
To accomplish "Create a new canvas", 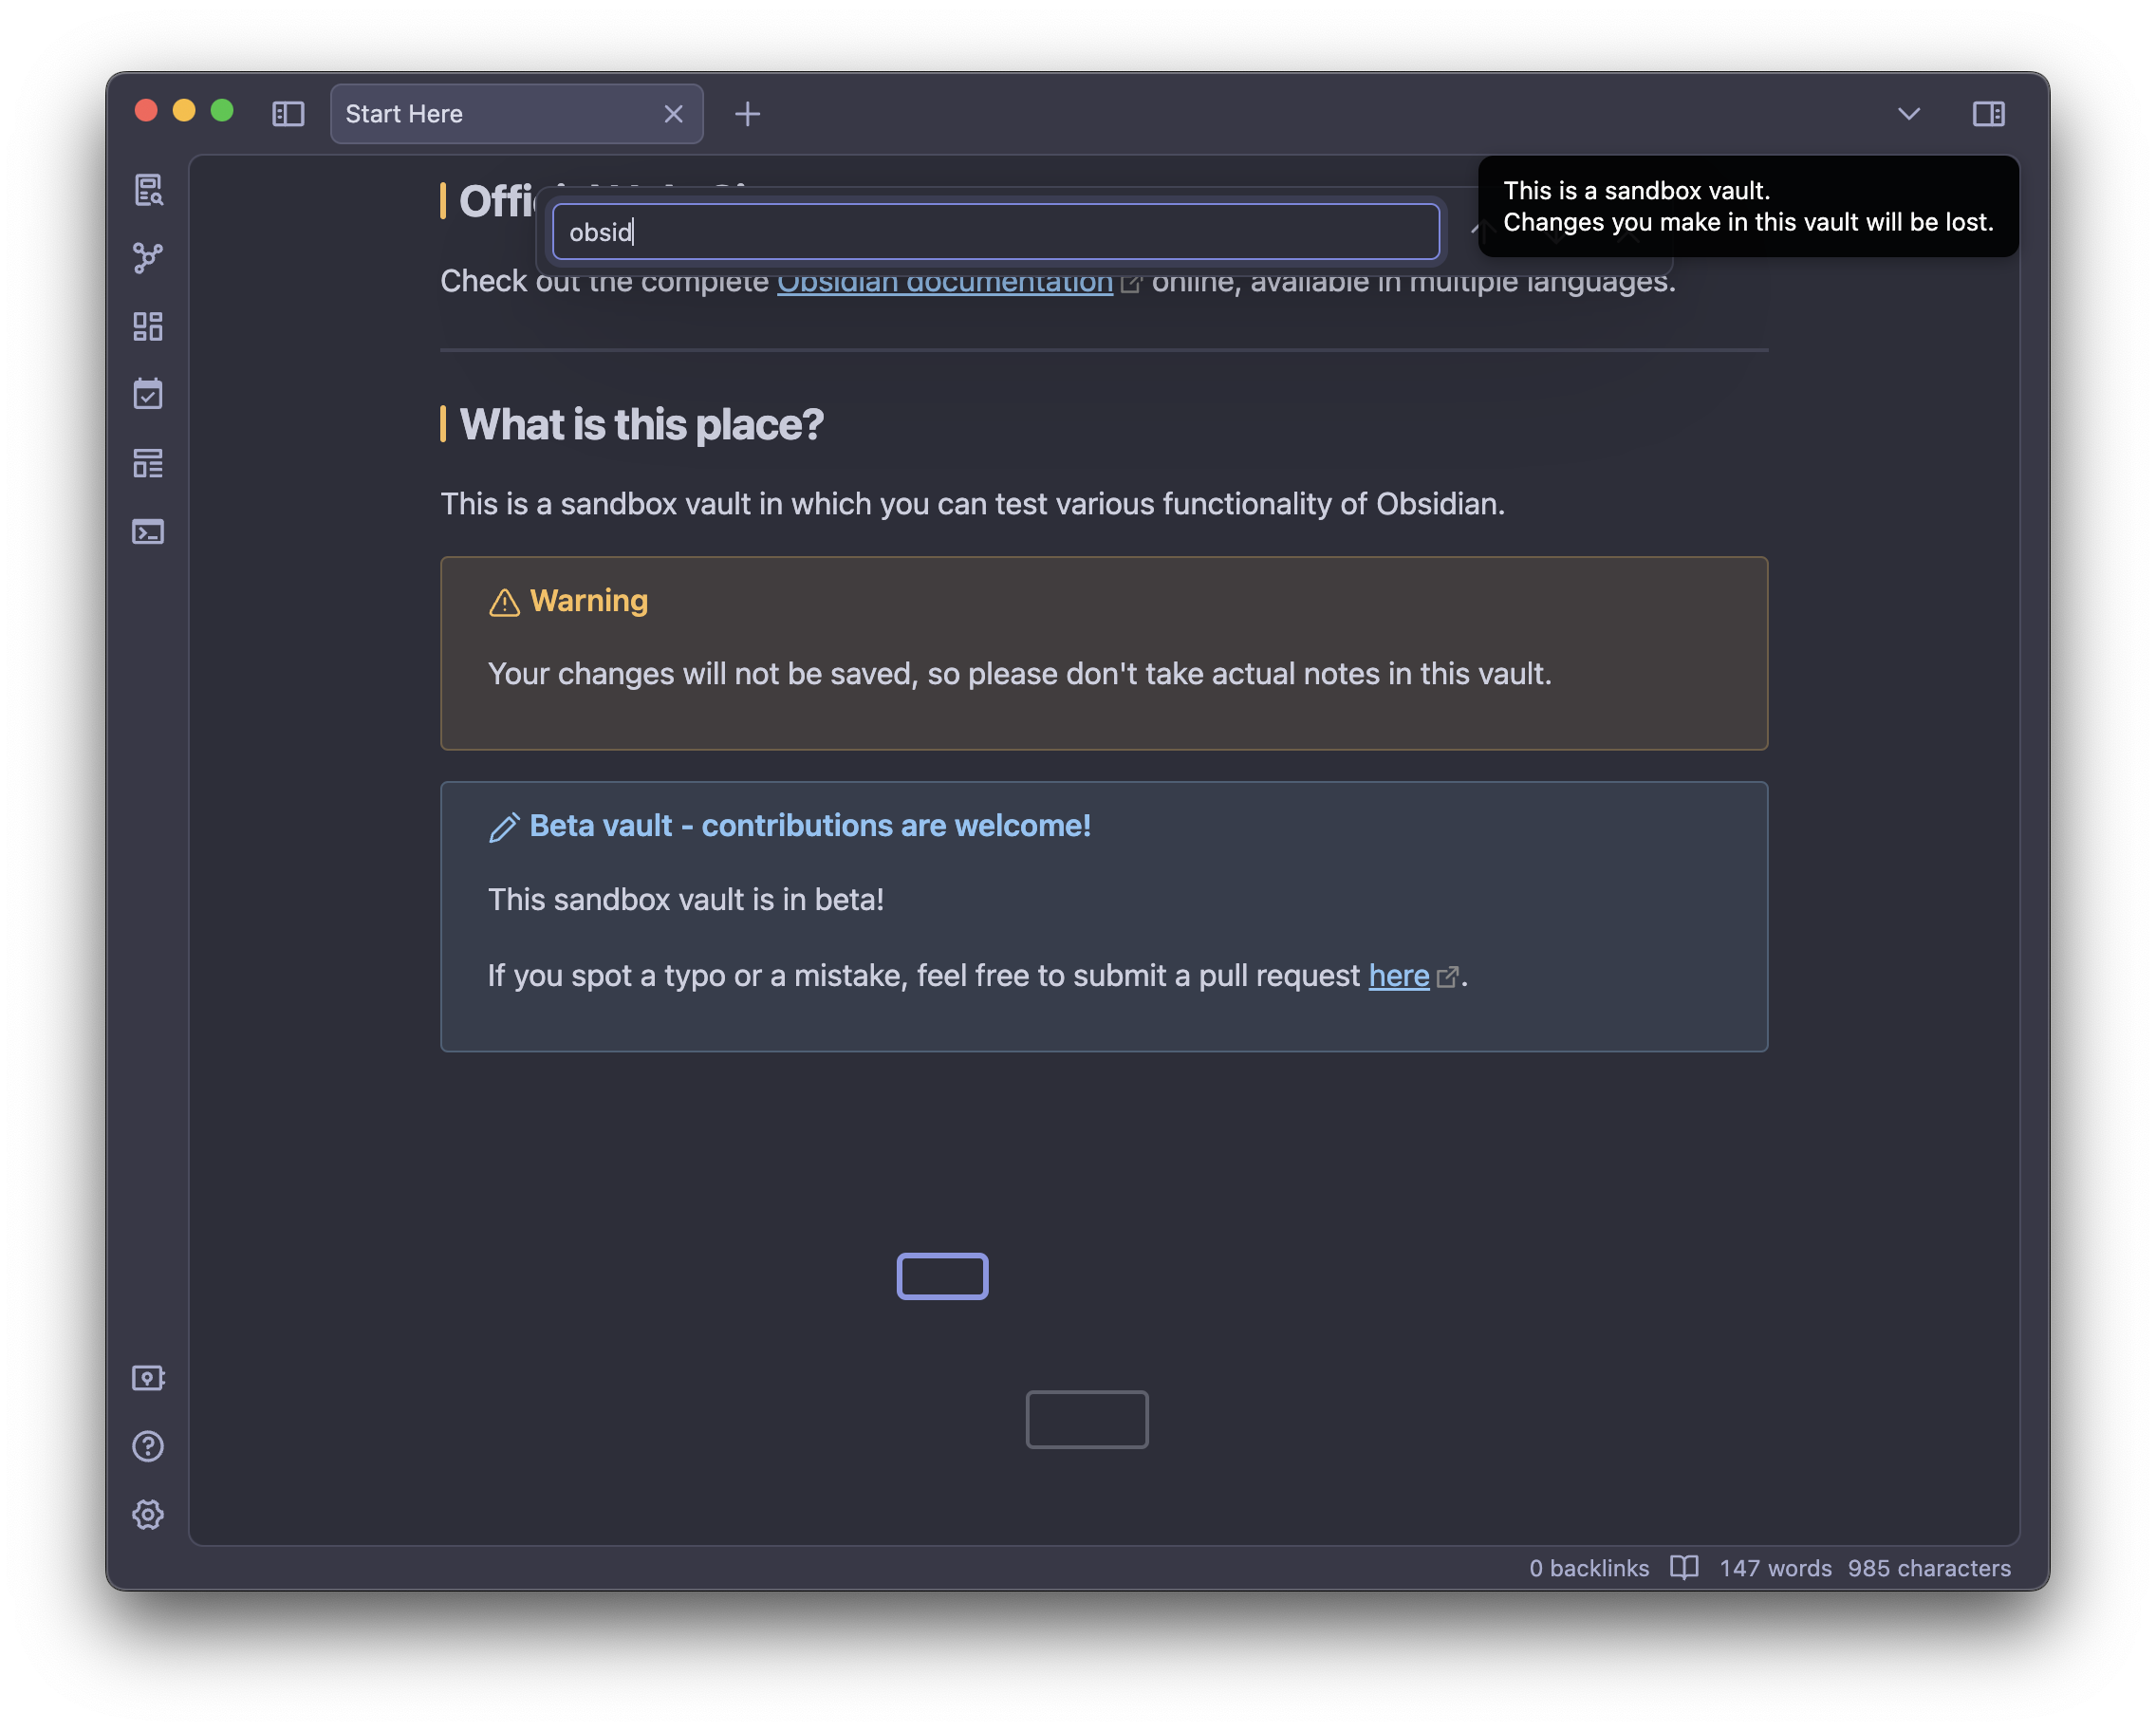I will click(149, 326).
